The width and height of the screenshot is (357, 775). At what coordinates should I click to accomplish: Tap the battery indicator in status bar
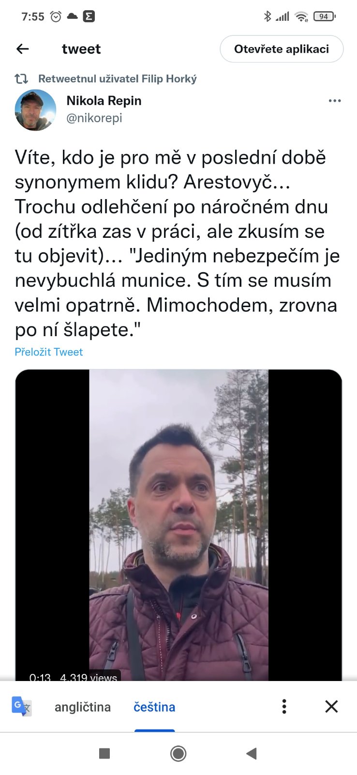coord(324,16)
